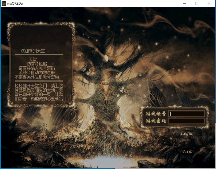Image resolution: width=216 pixels, height=169 pixels.
Task: Click the mxORZDu app icon in title bar
Action: [x=4, y=3]
